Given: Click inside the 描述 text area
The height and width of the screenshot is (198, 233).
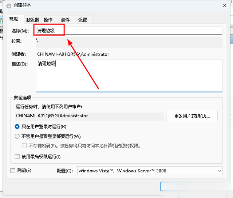Looking at the screenshot, I should 129,76.
